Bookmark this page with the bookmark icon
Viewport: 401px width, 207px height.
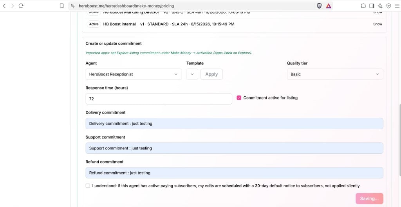pos(61,6)
